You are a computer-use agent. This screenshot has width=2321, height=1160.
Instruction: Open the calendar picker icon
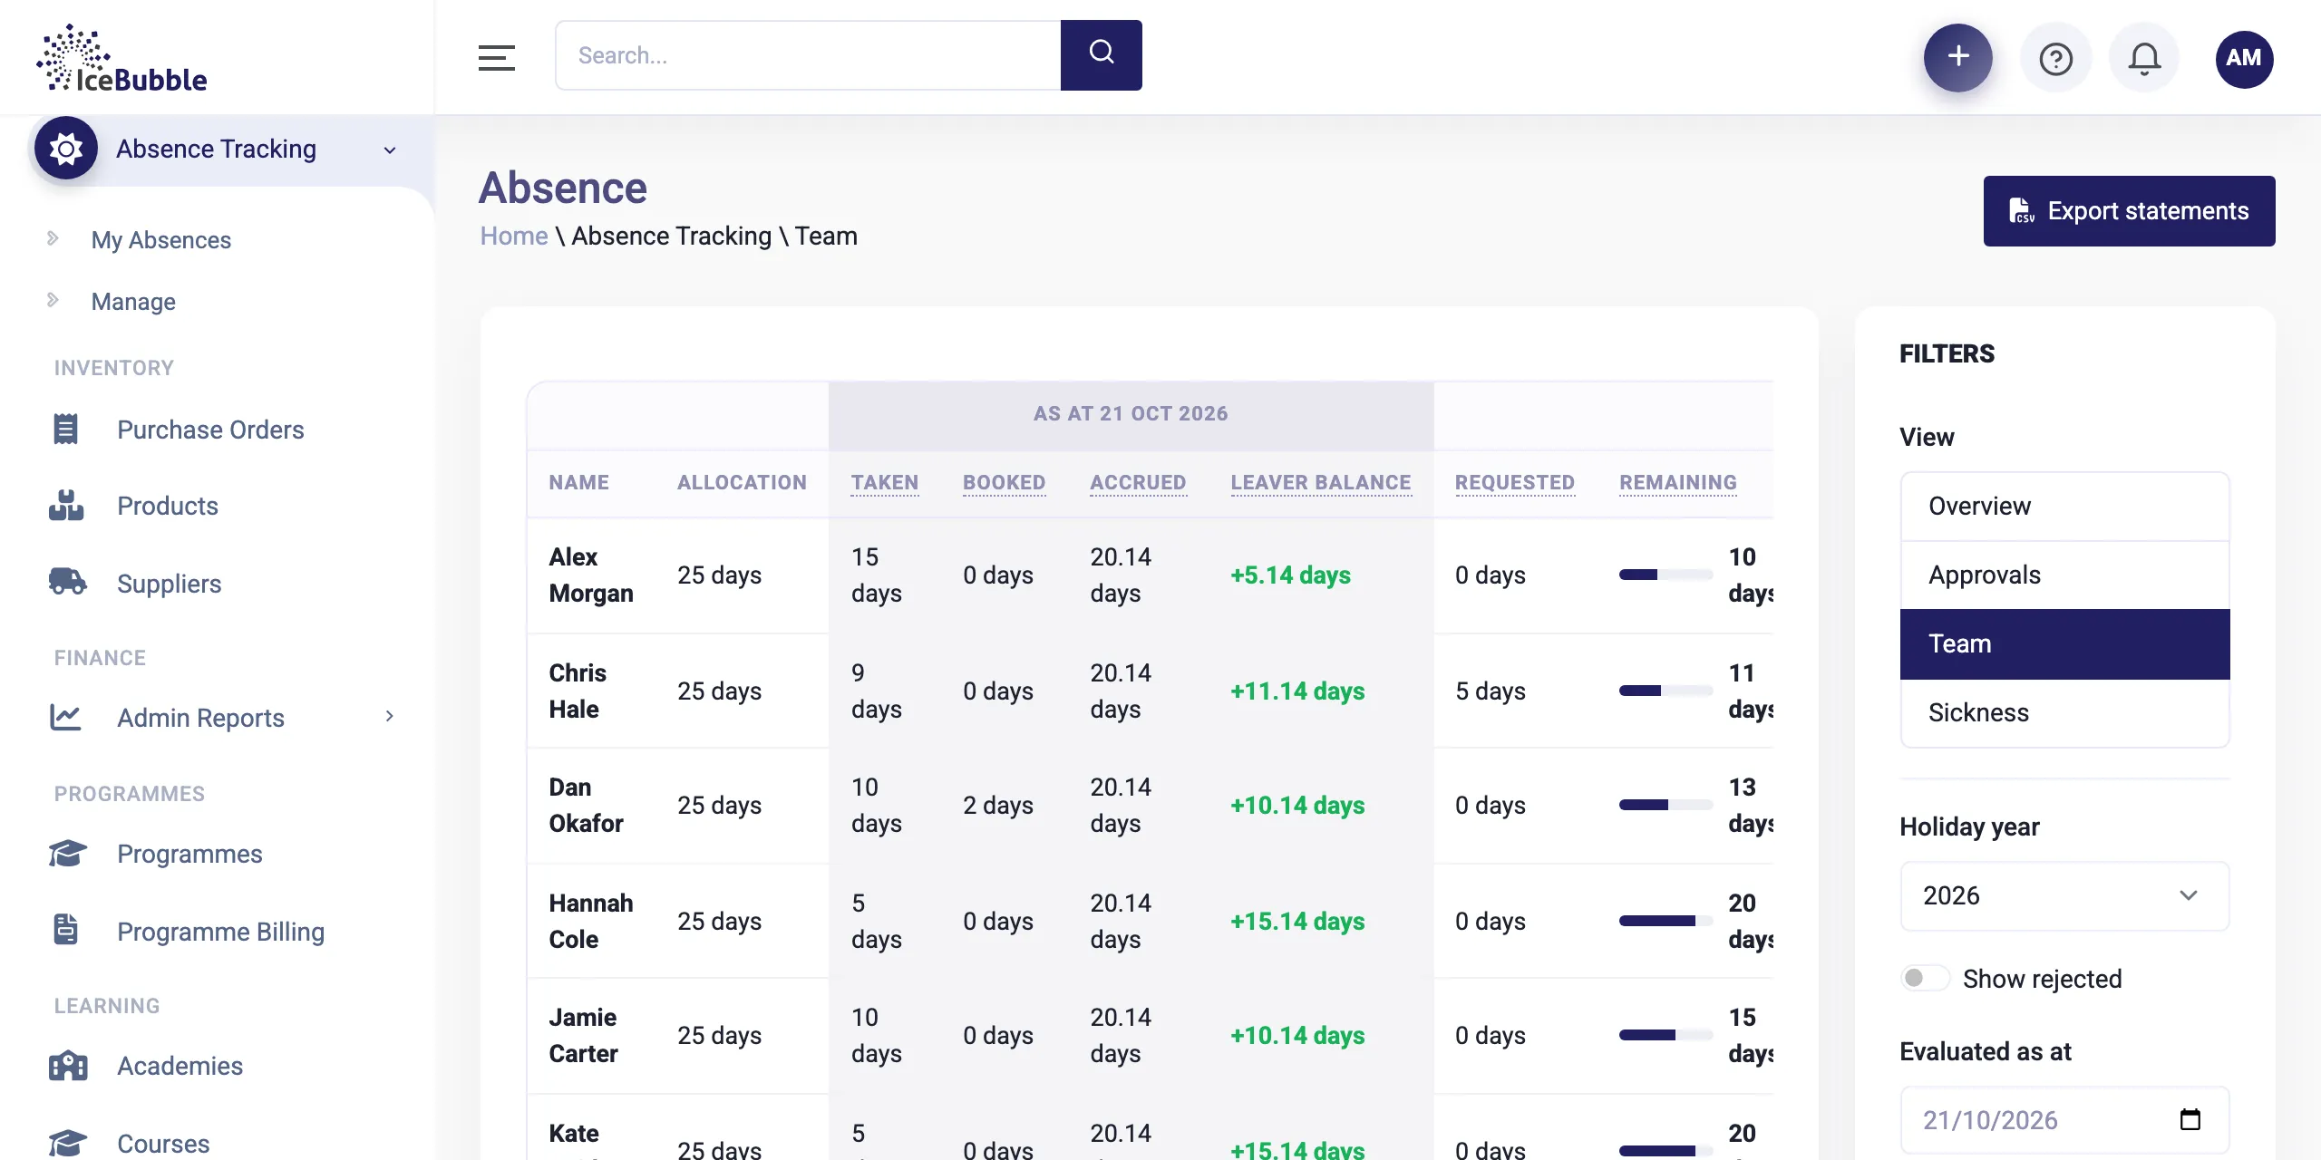click(x=2190, y=1119)
